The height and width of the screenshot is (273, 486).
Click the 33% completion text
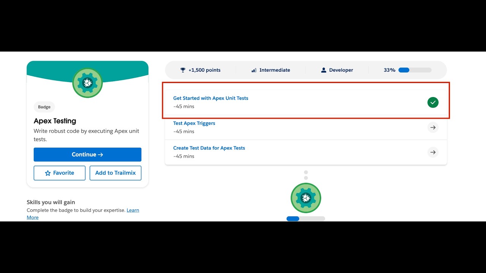coord(390,70)
